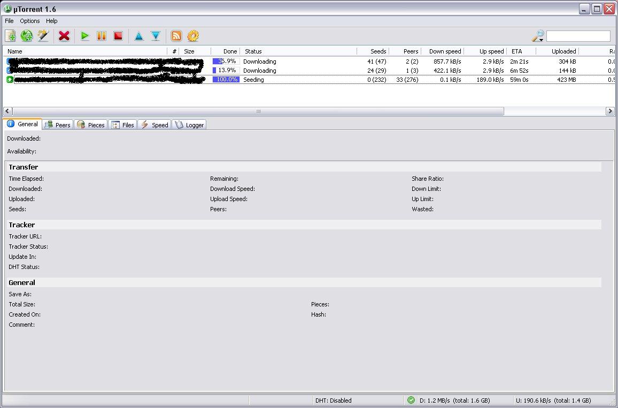Click the horizontal scrollbar left arrow
The height and width of the screenshot is (408, 618).
click(x=7, y=111)
